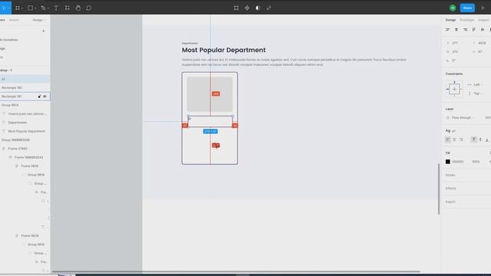The image size is (491, 276).
Task: Select the Rectangle shape tool
Action: pyautogui.click(x=31, y=8)
